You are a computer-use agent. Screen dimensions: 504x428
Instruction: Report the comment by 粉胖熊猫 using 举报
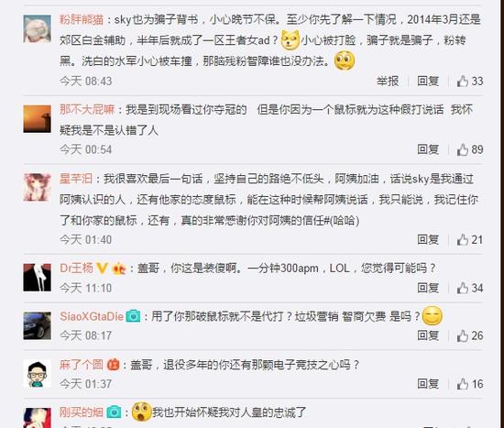388,81
